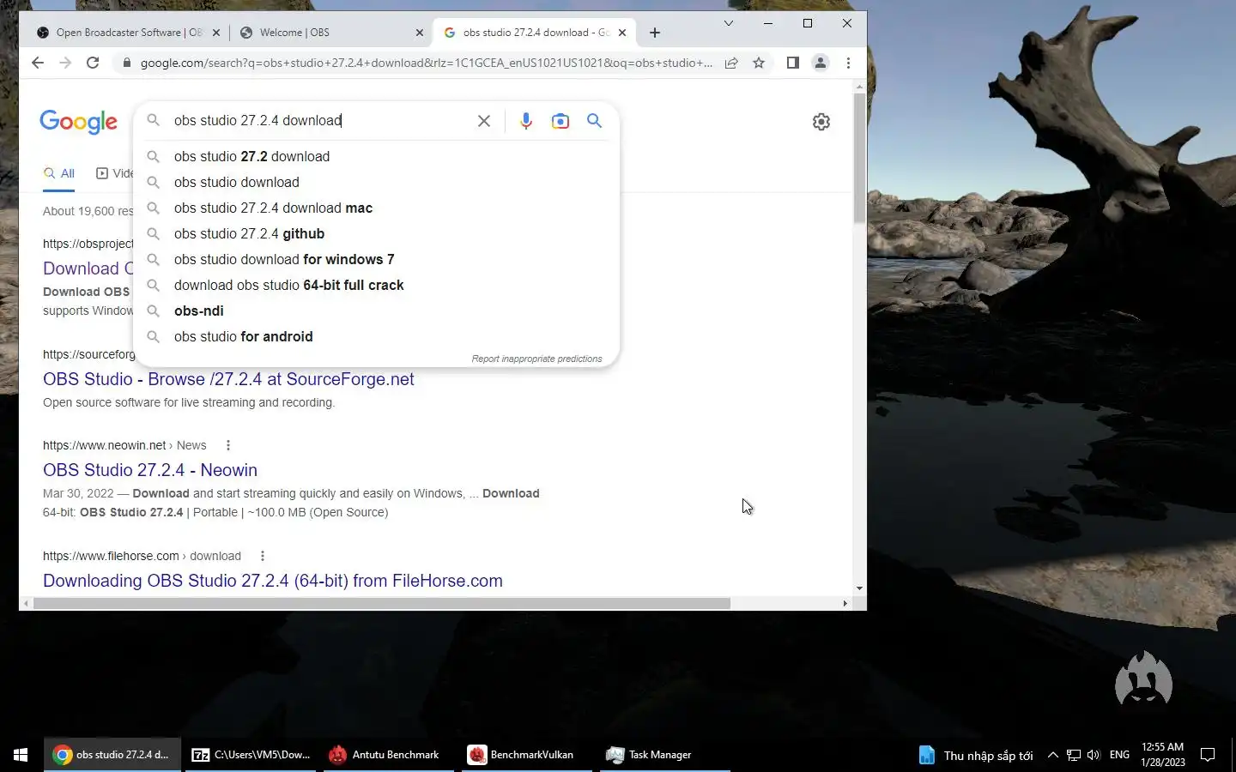Click the horizontal scrollbar thumb

[381, 604]
